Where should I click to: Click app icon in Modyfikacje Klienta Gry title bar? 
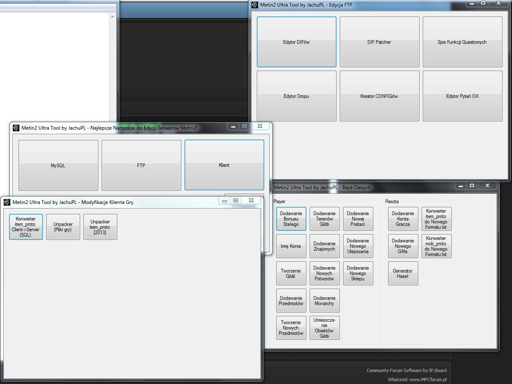[x=7, y=202]
